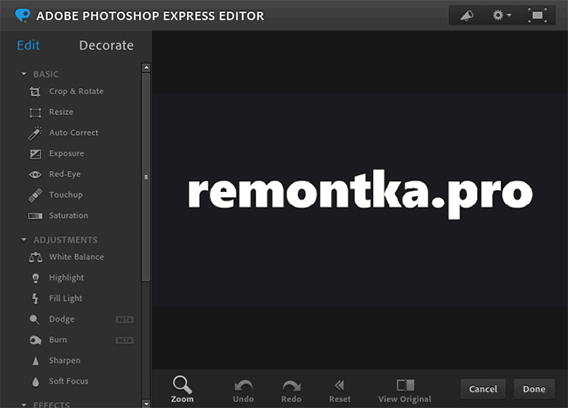The height and width of the screenshot is (408, 568).
Task: Reset all changes to the image
Action: click(x=339, y=391)
